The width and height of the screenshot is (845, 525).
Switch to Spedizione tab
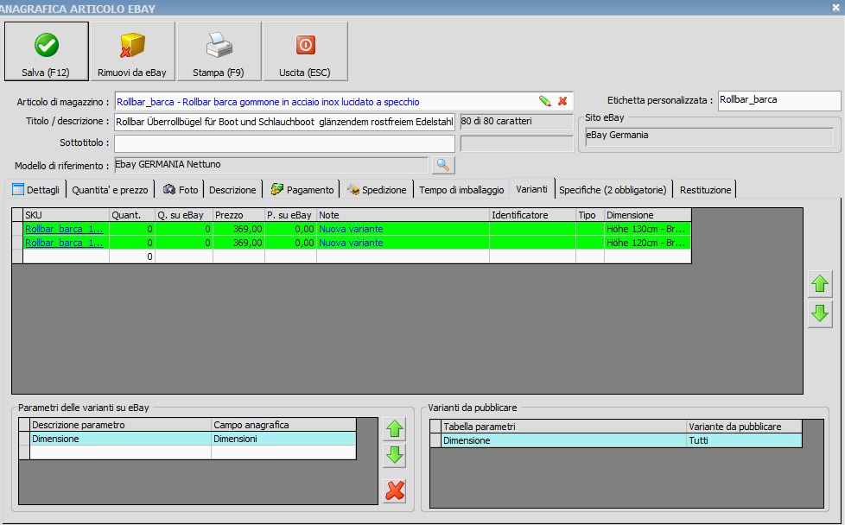coord(377,190)
